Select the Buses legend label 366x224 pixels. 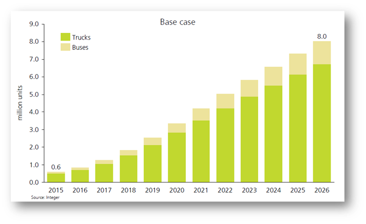click(80, 47)
